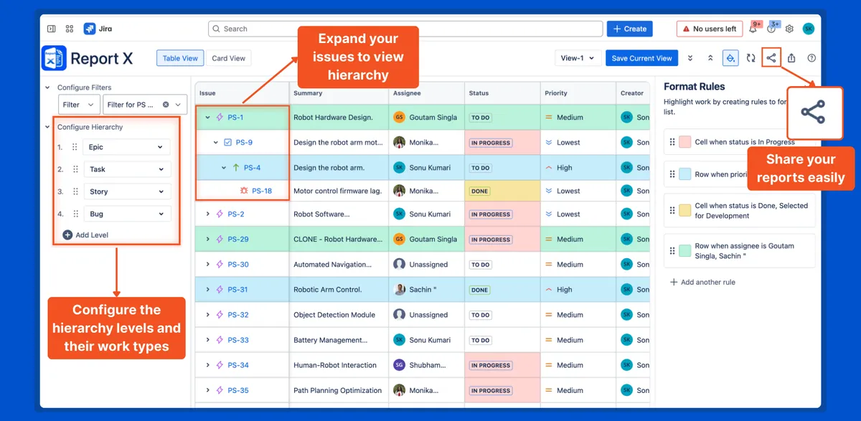Click the pink swatch for In Progress rule
This screenshot has width=861, height=421.
pos(685,142)
